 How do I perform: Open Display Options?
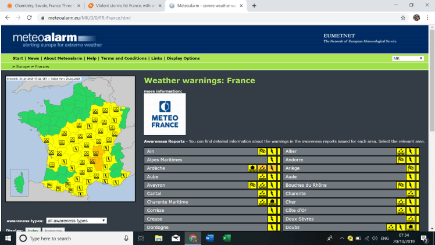coord(183,58)
